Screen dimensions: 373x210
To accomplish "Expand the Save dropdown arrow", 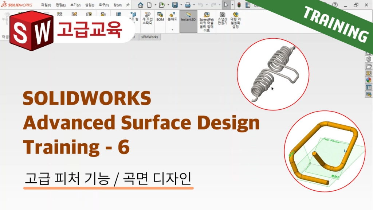I will point(181,5).
